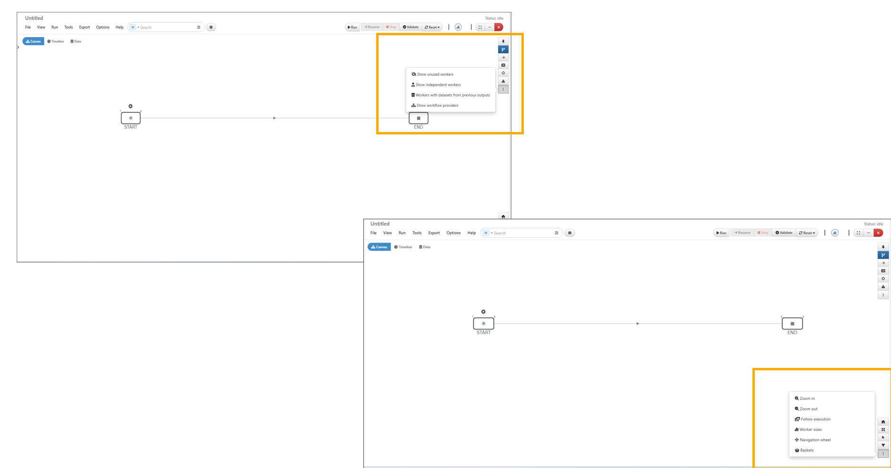Click the Search field in the back window
The image size is (891, 468).
[x=167, y=28]
